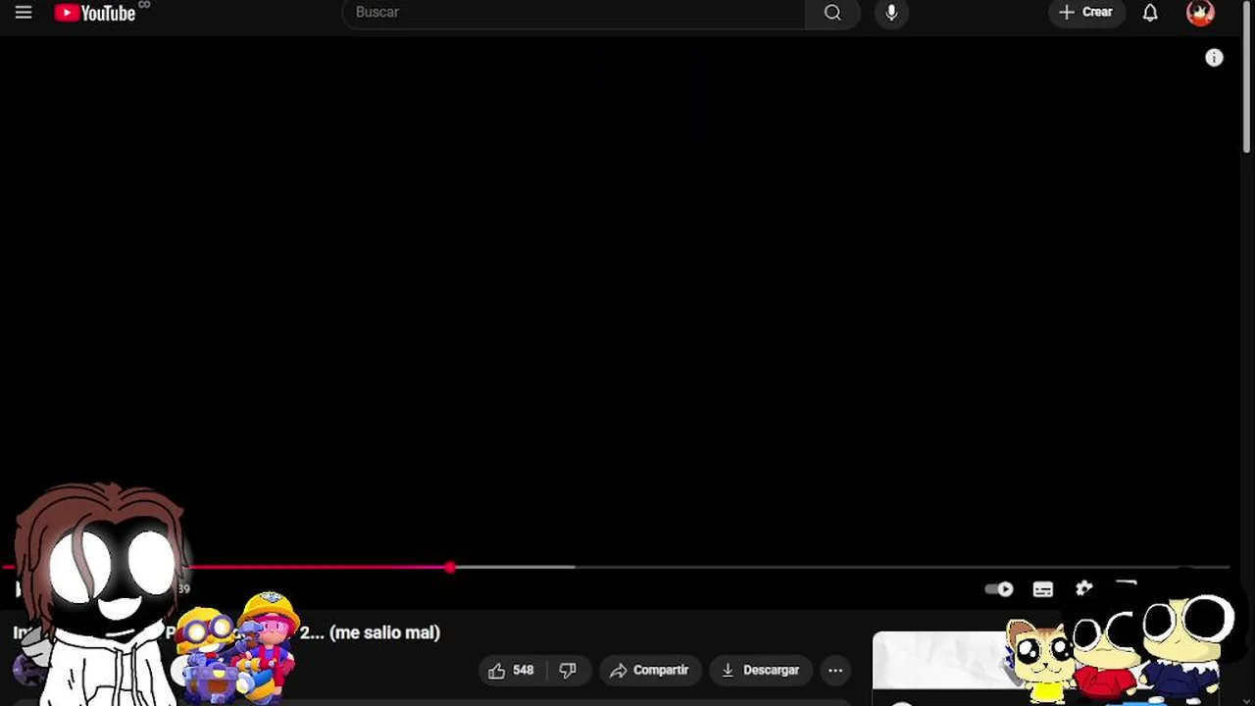The image size is (1255, 706).
Task: Click the red progress bar scrubber
Action: (x=450, y=568)
